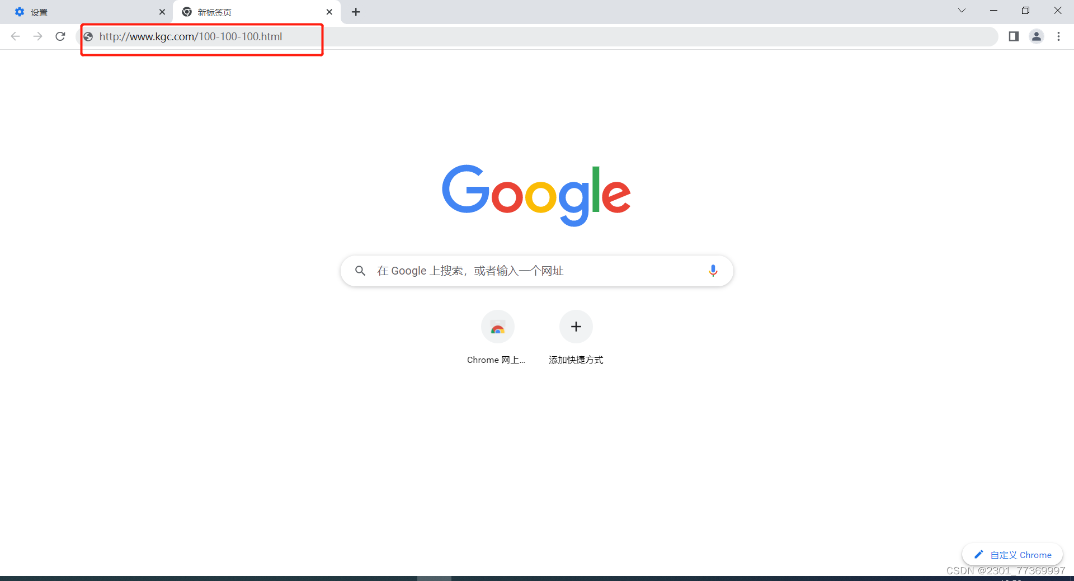
Task: Click the Google logo
Action: 536,195
